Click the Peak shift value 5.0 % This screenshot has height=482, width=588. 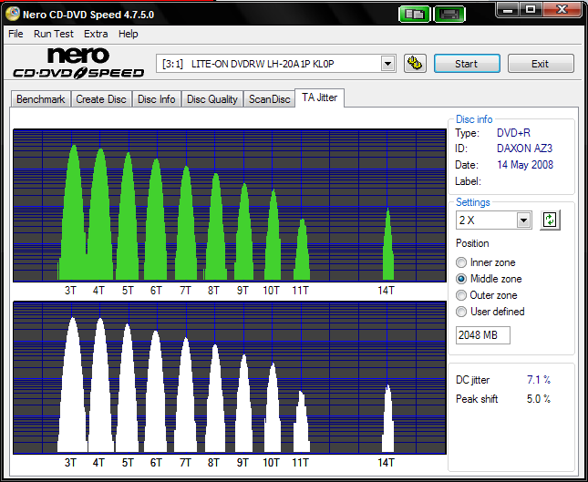point(539,399)
